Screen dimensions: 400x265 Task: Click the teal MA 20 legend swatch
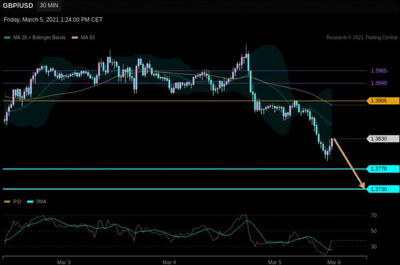pyautogui.click(x=7, y=38)
